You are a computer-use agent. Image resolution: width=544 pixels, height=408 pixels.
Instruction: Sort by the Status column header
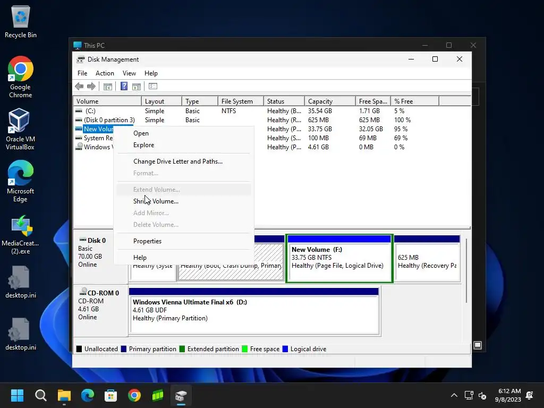pyautogui.click(x=284, y=101)
